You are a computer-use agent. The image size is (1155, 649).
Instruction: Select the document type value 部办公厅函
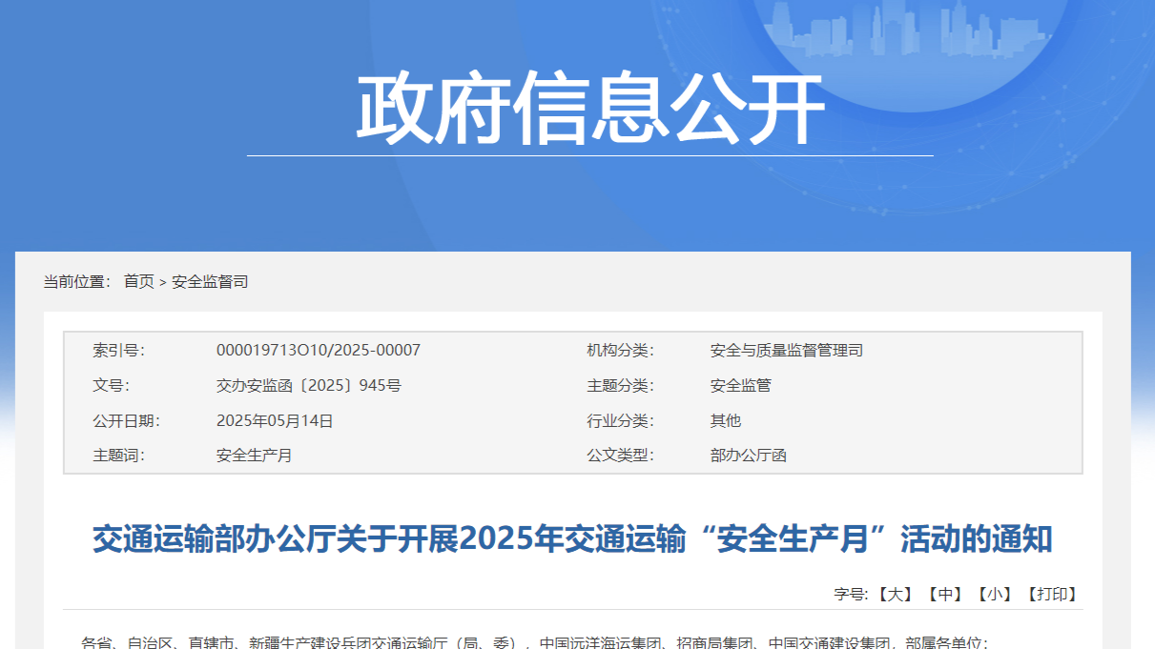coord(749,456)
